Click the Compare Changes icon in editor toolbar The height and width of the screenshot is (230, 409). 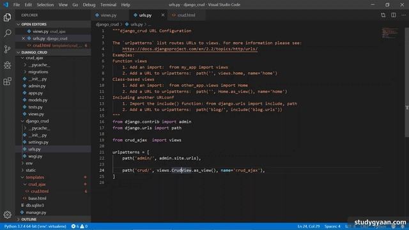pos(383,15)
